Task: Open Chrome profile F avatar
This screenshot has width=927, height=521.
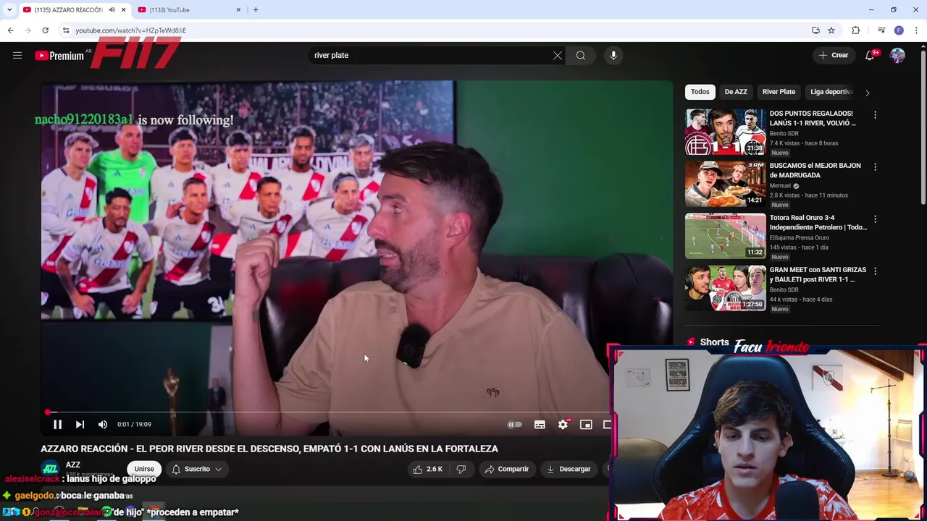Action: (x=899, y=30)
